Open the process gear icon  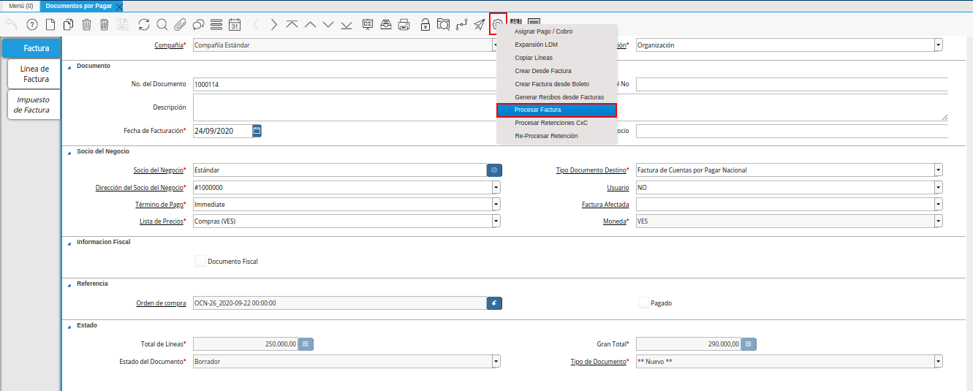click(x=498, y=24)
